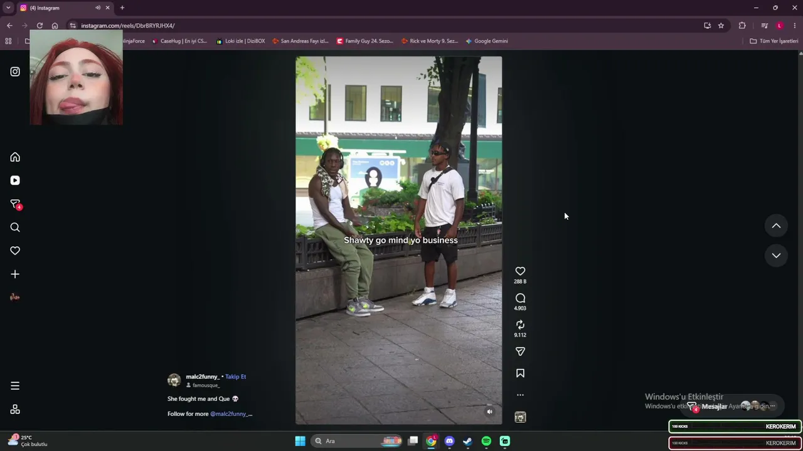
Task: Go to previous reel with up chevron
Action: tap(776, 225)
